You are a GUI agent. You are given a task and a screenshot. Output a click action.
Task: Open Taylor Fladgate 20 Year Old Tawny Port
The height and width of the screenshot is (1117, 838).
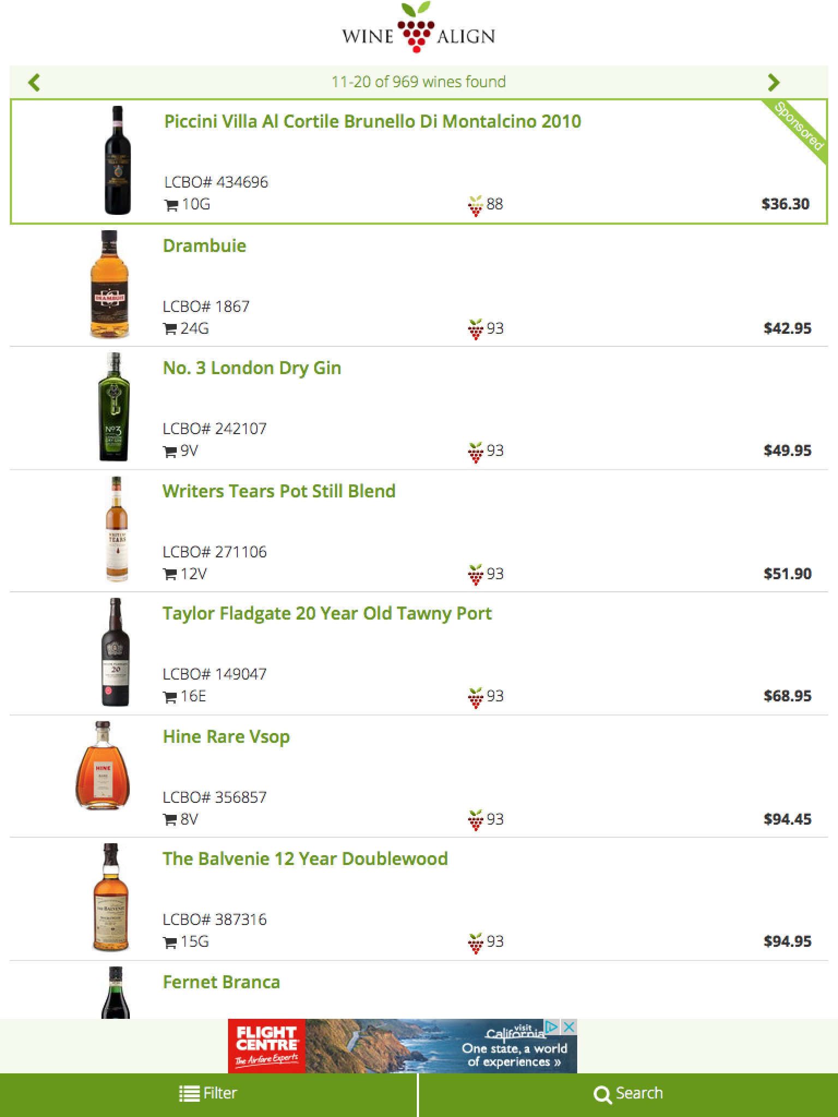tap(327, 614)
